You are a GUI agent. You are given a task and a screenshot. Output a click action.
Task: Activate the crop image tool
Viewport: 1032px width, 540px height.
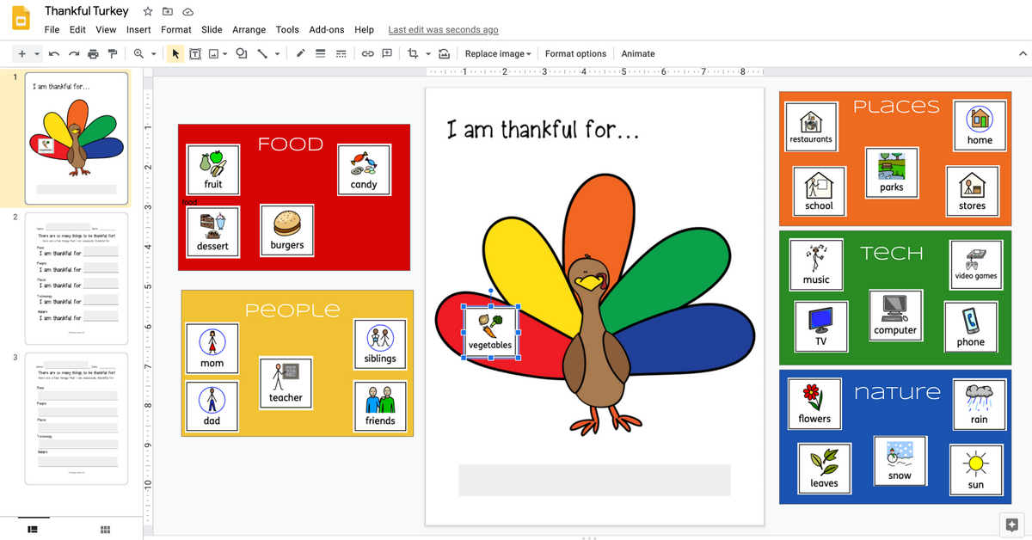(x=411, y=53)
